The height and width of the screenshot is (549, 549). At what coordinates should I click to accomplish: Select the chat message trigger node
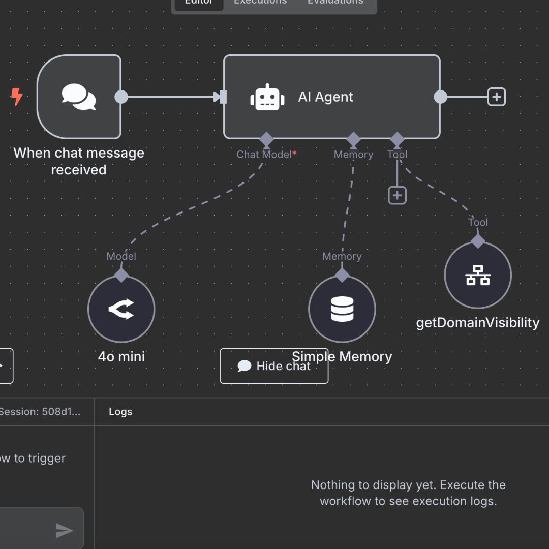[x=79, y=97]
